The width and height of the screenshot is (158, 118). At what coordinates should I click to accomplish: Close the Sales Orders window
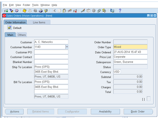coord(155,16)
